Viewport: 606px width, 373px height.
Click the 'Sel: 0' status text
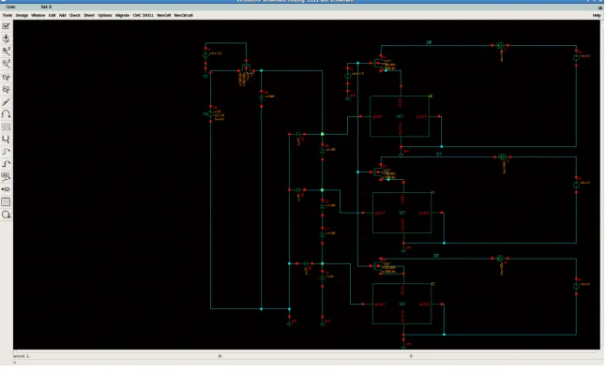point(46,7)
